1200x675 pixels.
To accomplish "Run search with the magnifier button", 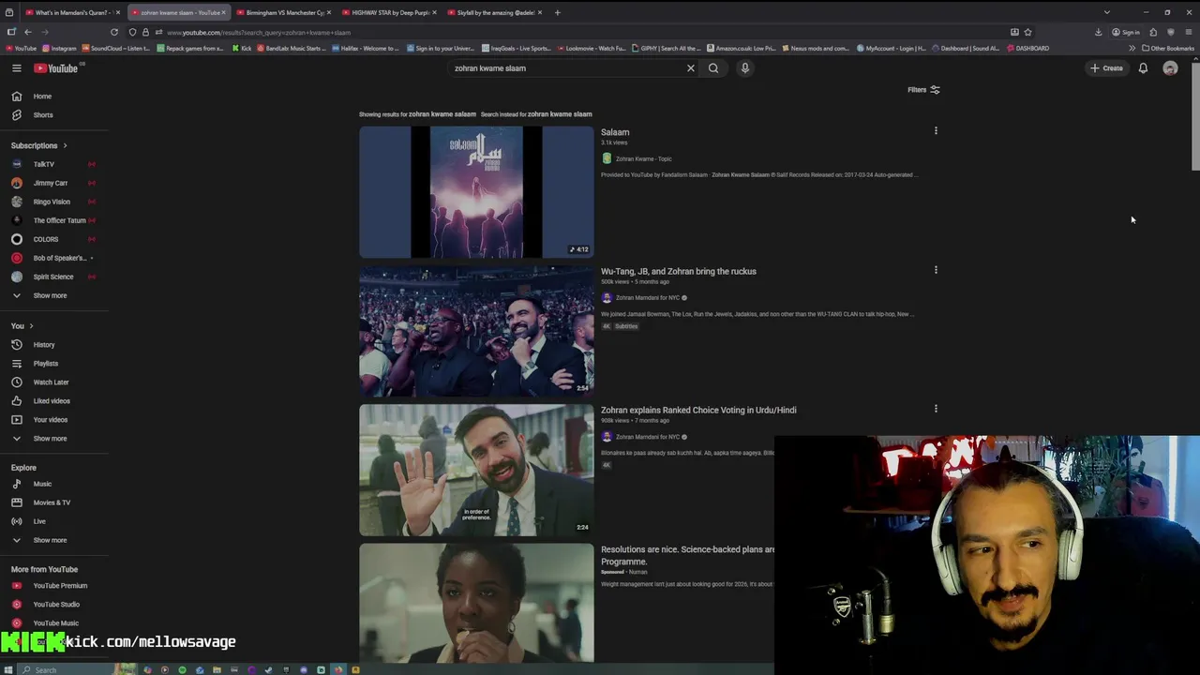I will coord(713,67).
